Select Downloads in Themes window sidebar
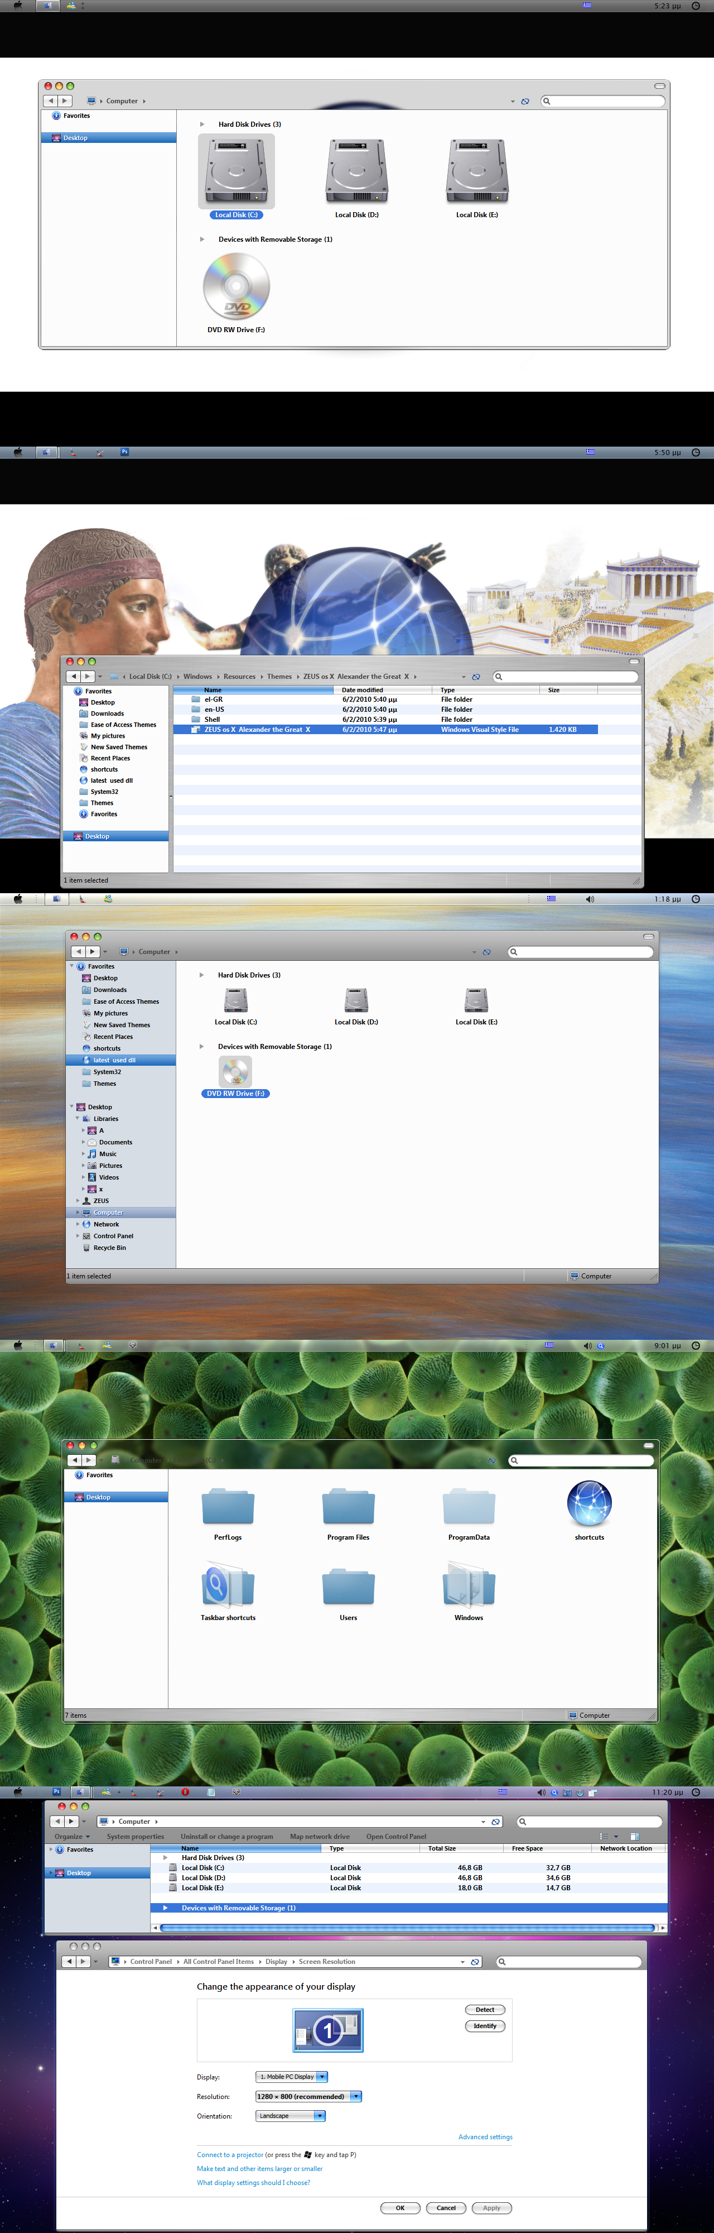The width and height of the screenshot is (714, 2233). [107, 713]
